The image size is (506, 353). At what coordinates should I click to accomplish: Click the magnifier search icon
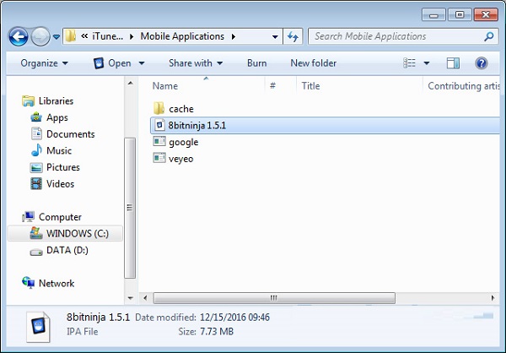click(489, 36)
